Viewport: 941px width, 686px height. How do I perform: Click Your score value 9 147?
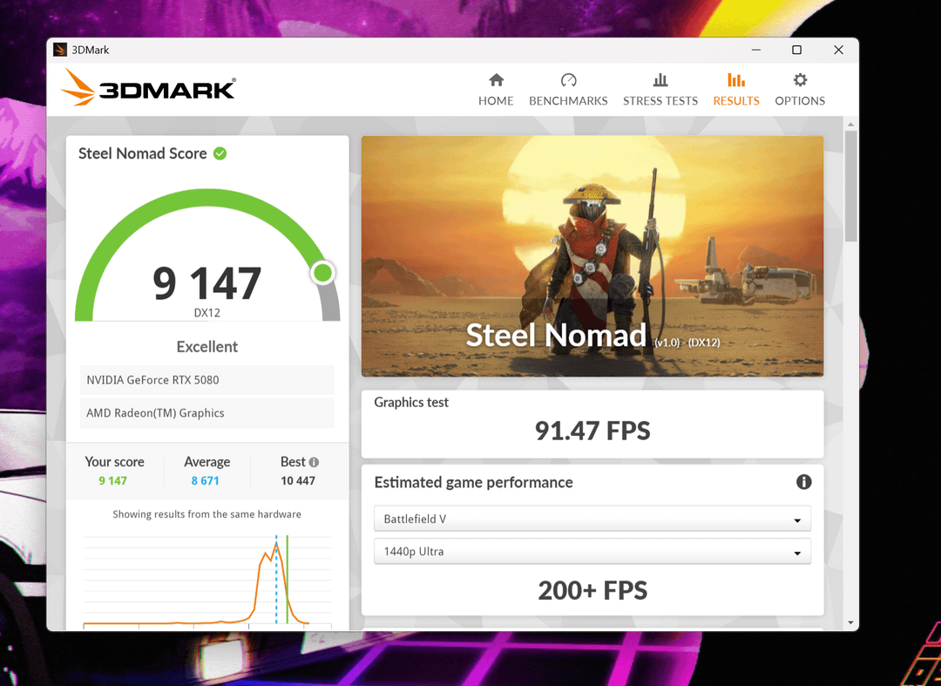click(x=112, y=481)
